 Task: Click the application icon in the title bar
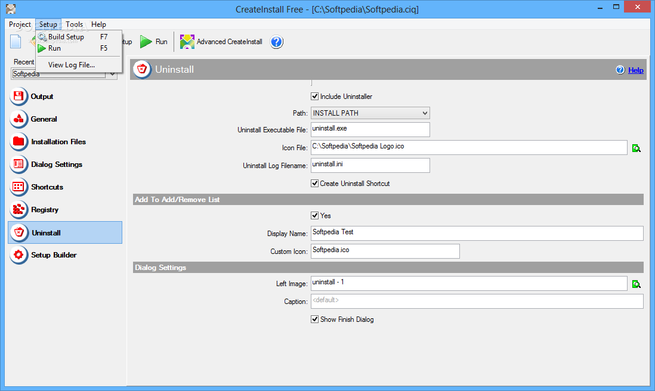11,8
